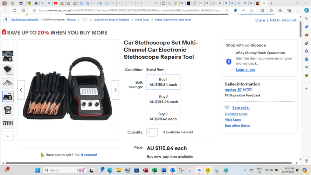This screenshot has height=175, width=311.
Task: Open Learn more about Money Back Guarantee
Action: 246,70
